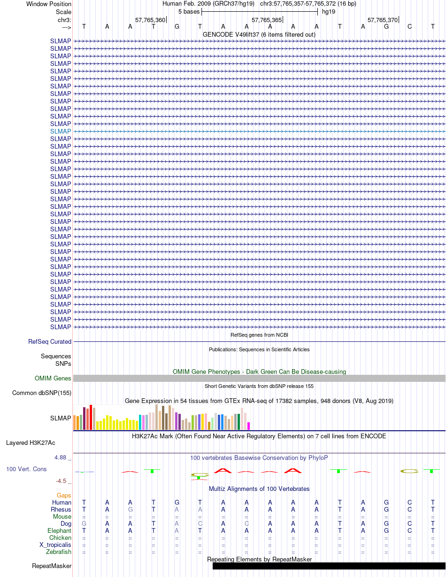
Task: Open the OMIM Gene Phenotypes track title
Action: coord(259,371)
